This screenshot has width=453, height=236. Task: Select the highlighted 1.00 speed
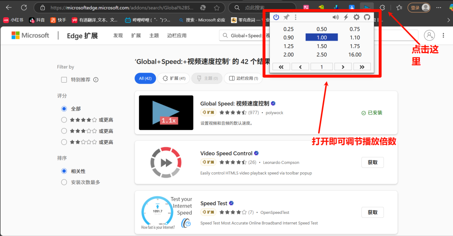click(322, 38)
